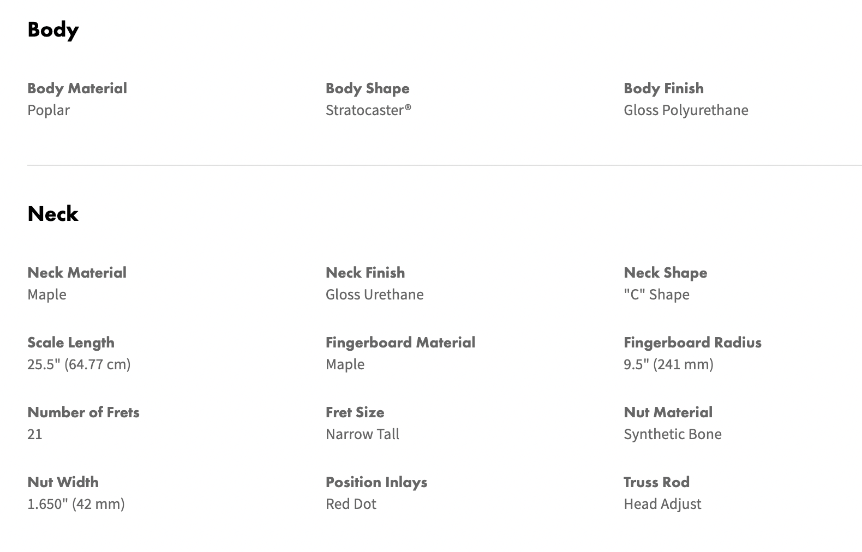Click the Body section heading
The image size is (862, 552).
click(53, 30)
